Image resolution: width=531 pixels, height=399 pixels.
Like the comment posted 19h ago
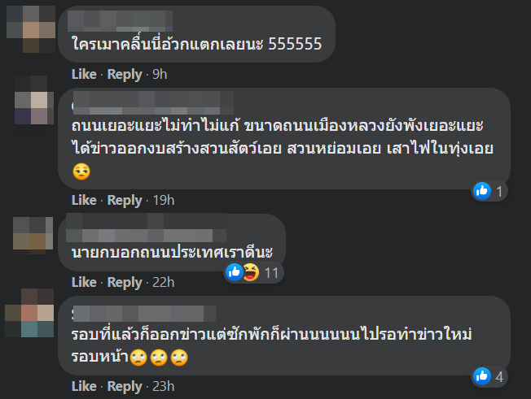(x=84, y=200)
